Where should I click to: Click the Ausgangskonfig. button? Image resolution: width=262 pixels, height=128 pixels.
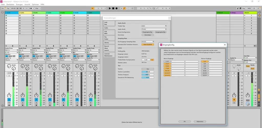pyautogui.click(x=161, y=32)
